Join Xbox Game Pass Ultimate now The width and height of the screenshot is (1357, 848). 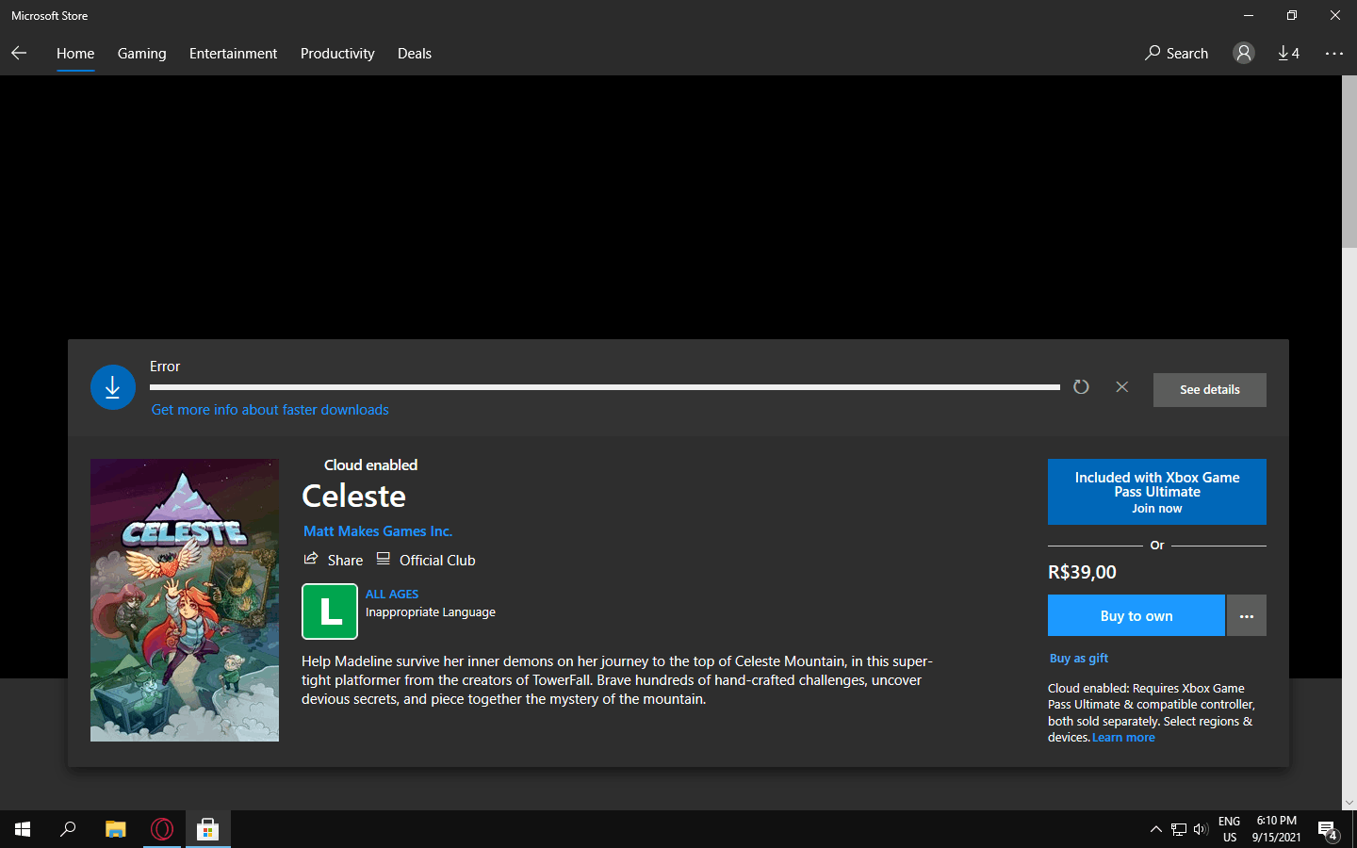click(1157, 492)
